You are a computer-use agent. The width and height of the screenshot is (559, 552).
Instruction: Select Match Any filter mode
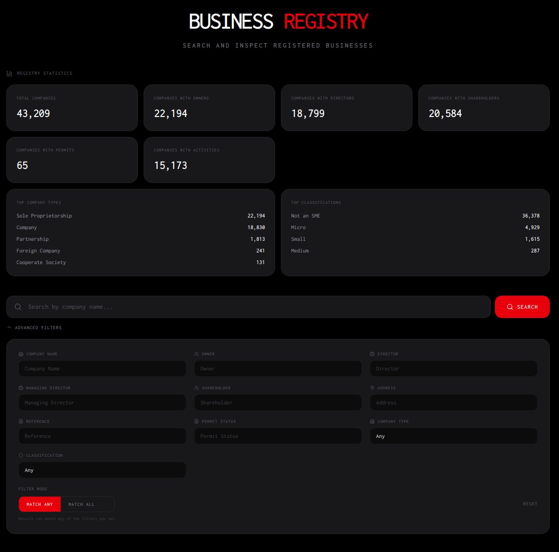coord(40,504)
